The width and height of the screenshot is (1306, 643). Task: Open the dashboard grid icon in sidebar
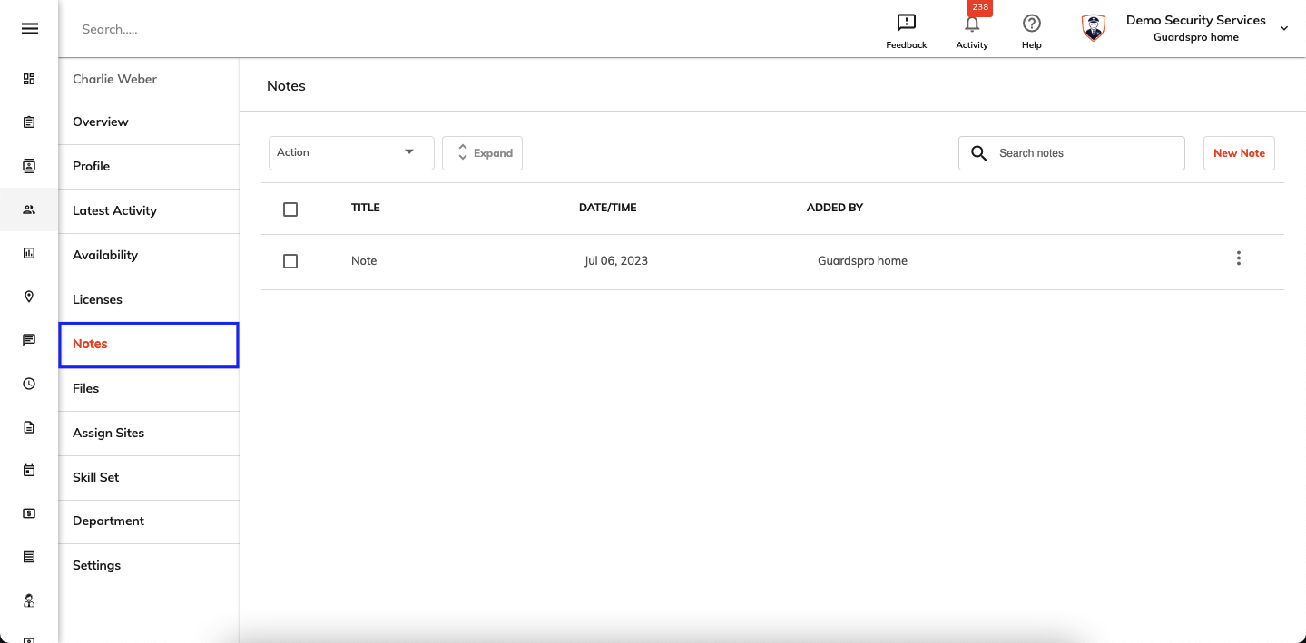coord(29,79)
